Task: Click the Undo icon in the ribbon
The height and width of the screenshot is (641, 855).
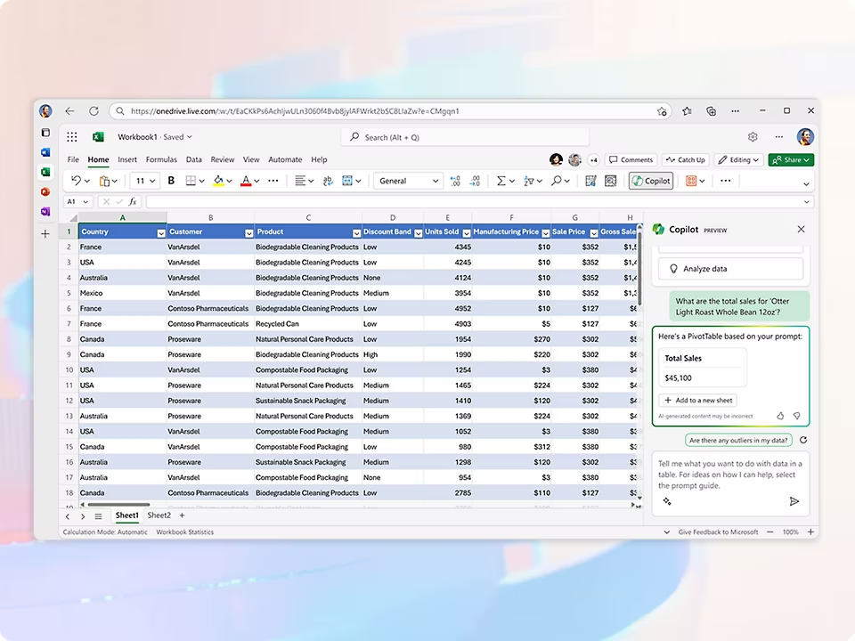Action: (77, 181)
